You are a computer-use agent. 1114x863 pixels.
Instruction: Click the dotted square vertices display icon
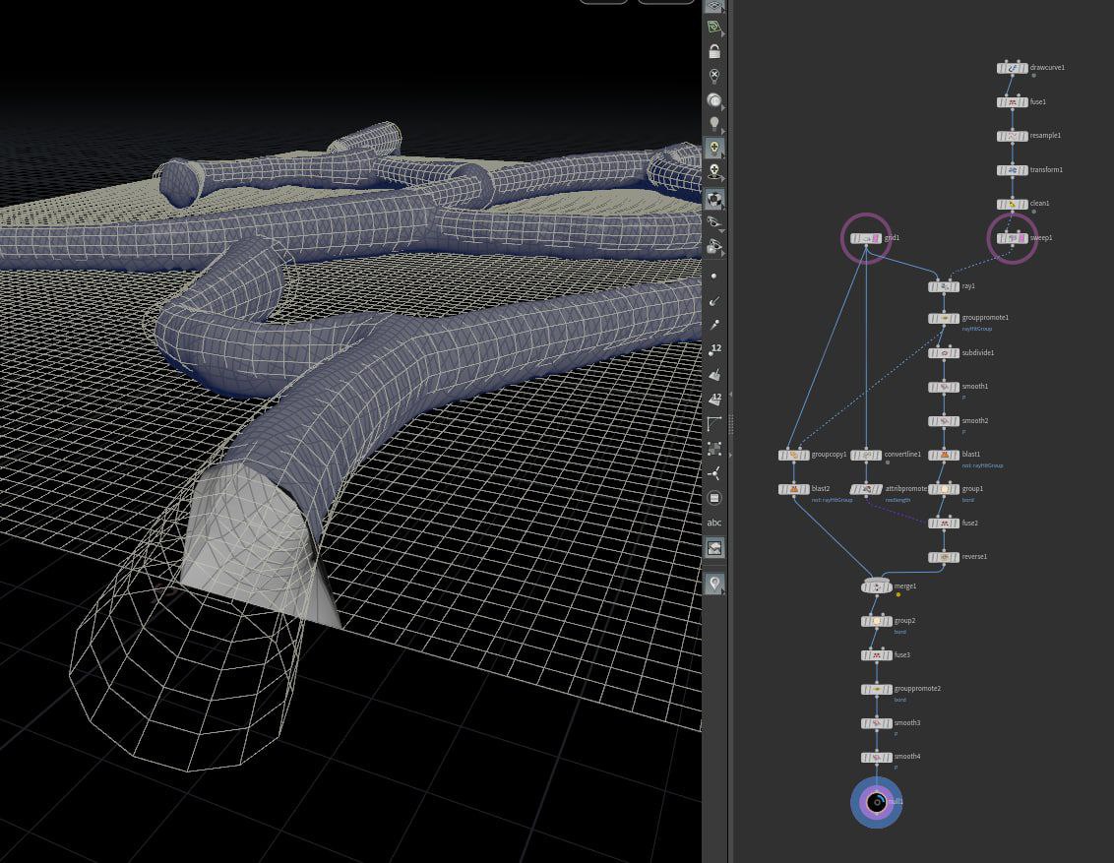coord(714,449)
